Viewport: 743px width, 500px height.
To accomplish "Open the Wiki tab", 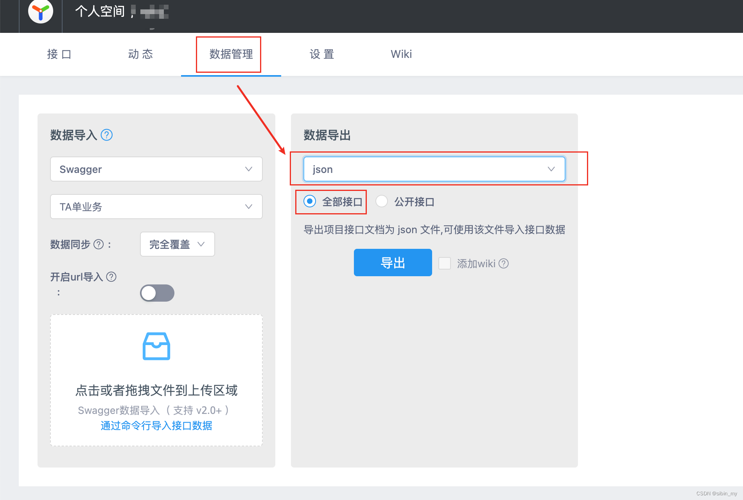I will (x=401, y=54).
